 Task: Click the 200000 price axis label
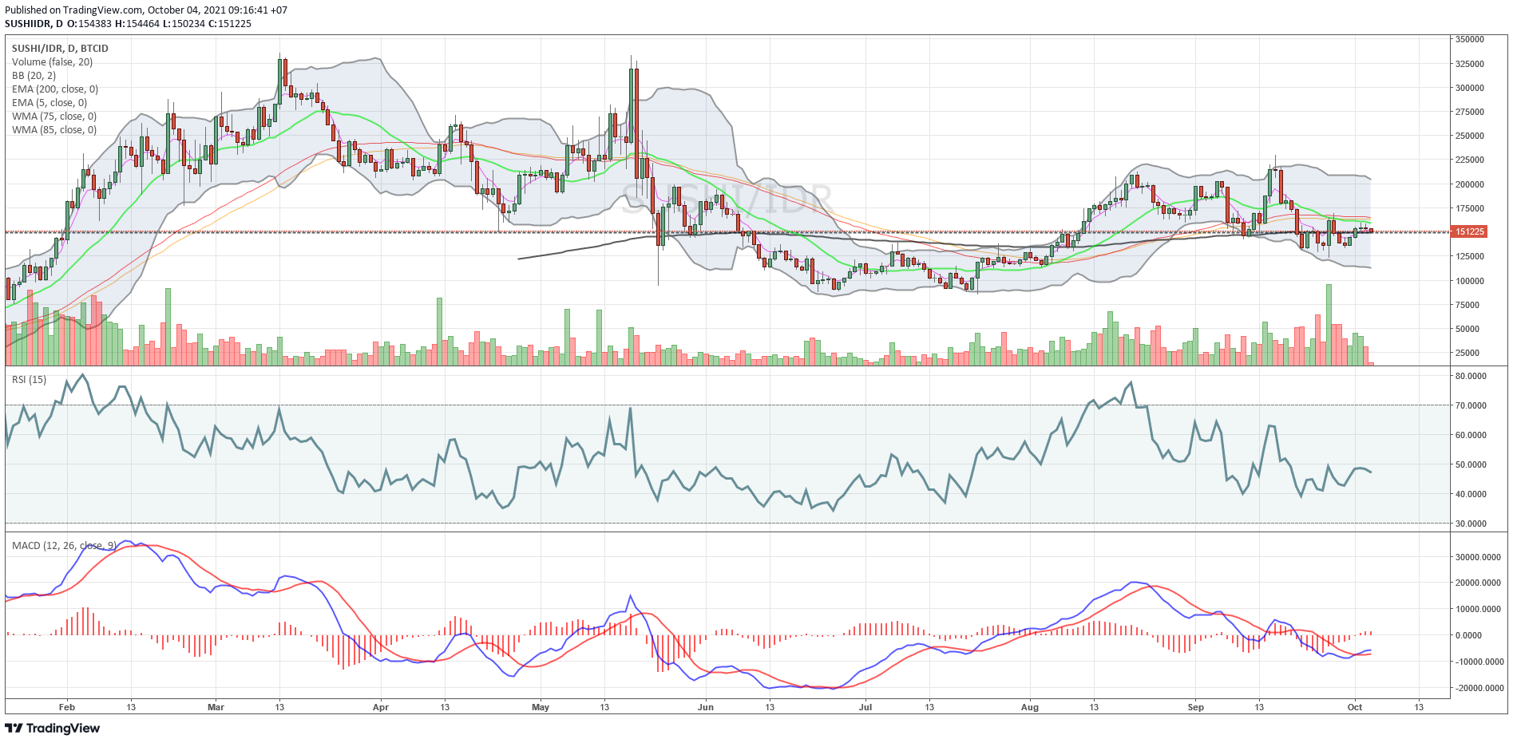tap(1470, 184)
